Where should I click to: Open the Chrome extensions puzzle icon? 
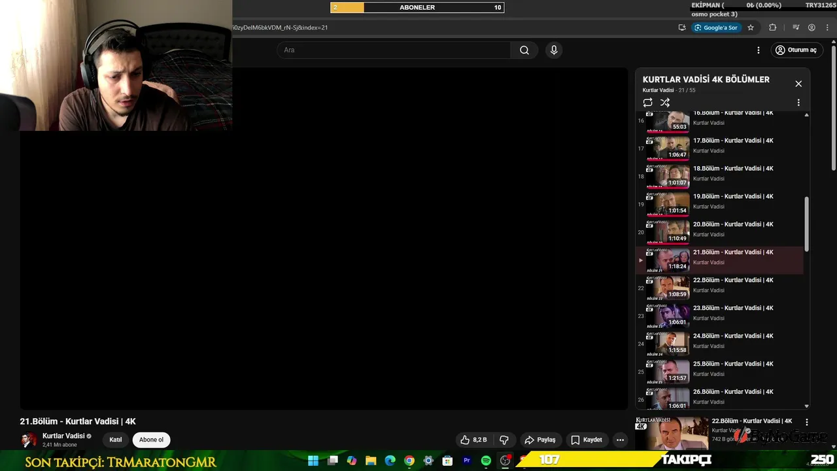(x=773, y=27)
